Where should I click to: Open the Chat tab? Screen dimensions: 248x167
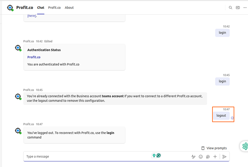point(41,8)
